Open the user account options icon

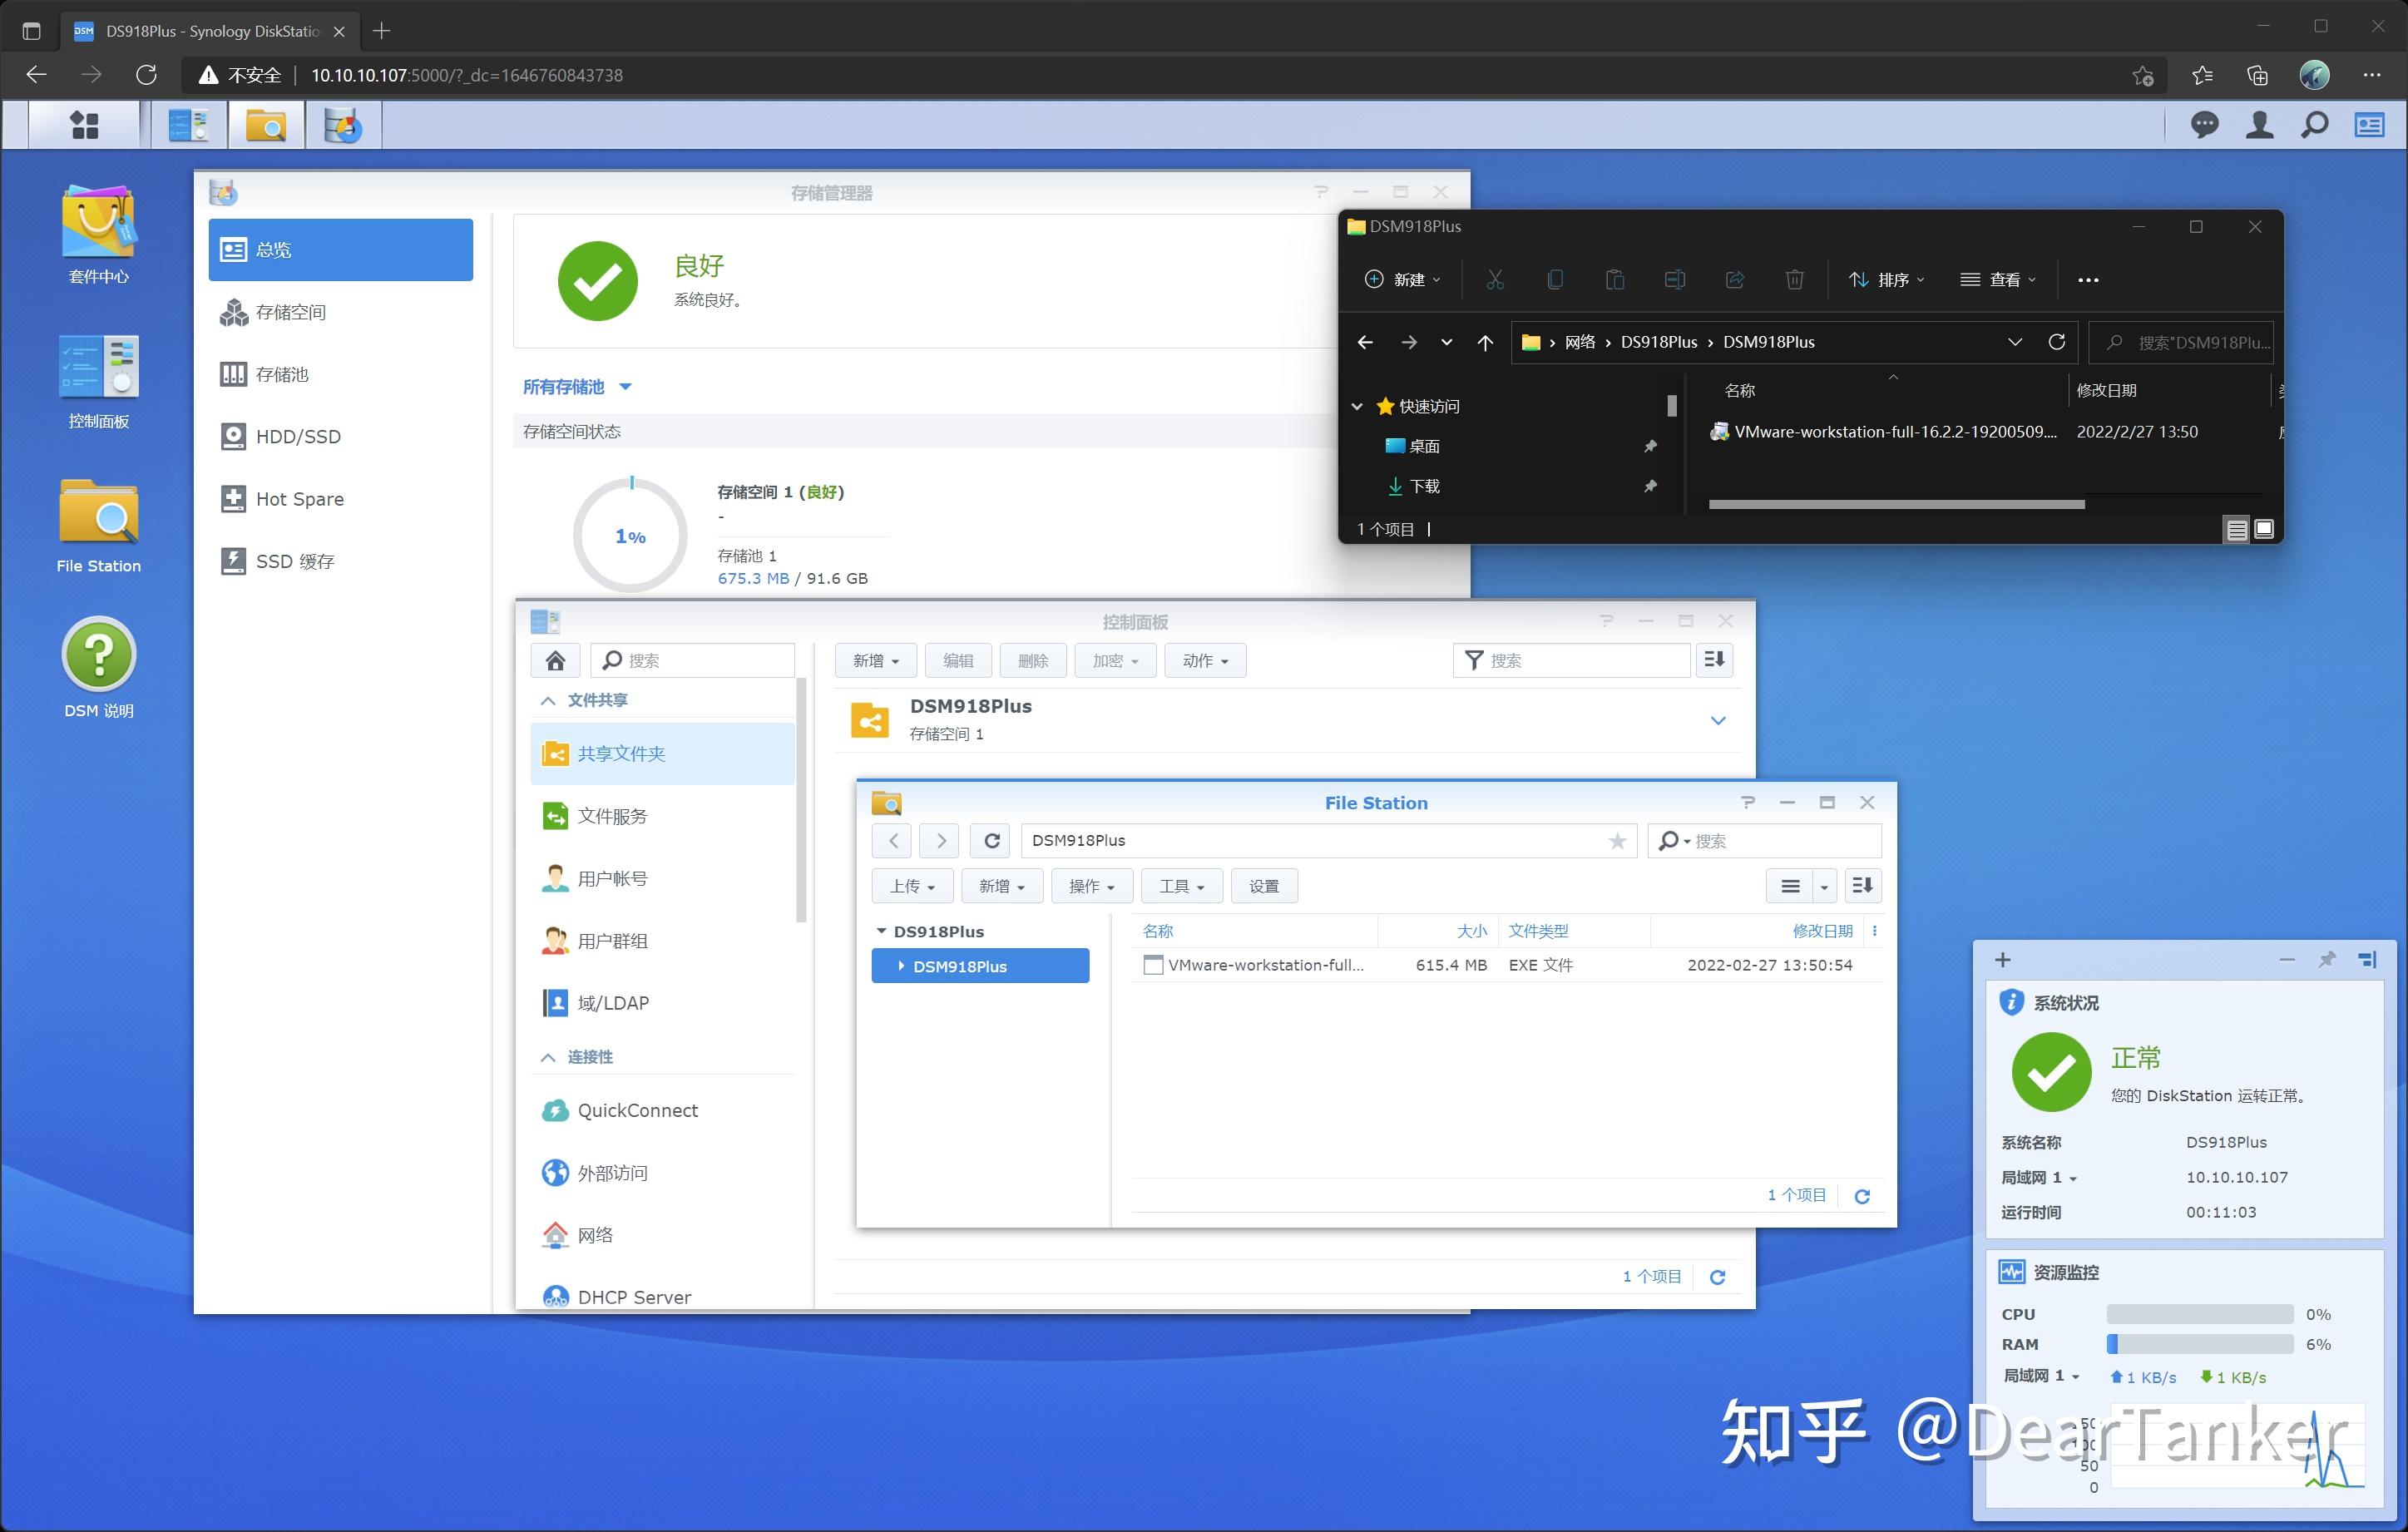[2259, 125]
